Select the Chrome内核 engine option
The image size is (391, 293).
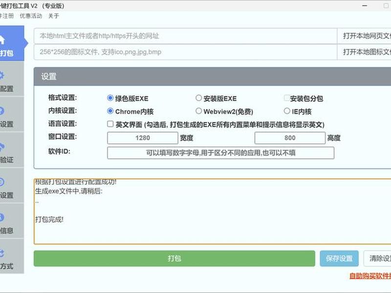point(110,111)
